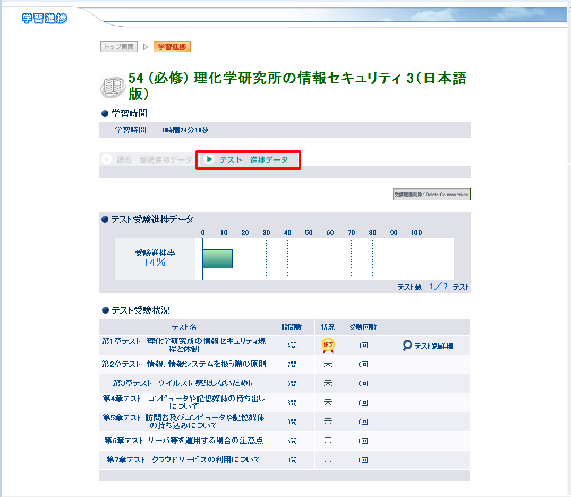Select 第3章テスト ウイルスに感染しないために
The width and height of the screenshot is (571, 497).
pyautogui.click(x=184, y=383)
